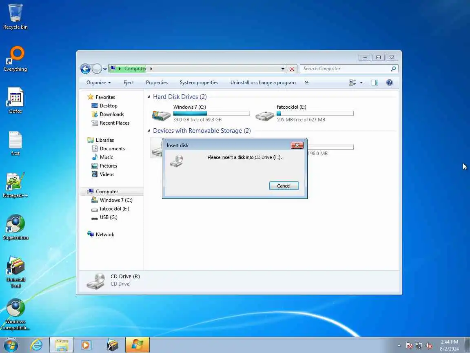Open the Uninstall Tool shortcut
Screen dimensions: 470x353
pos(16,272)
